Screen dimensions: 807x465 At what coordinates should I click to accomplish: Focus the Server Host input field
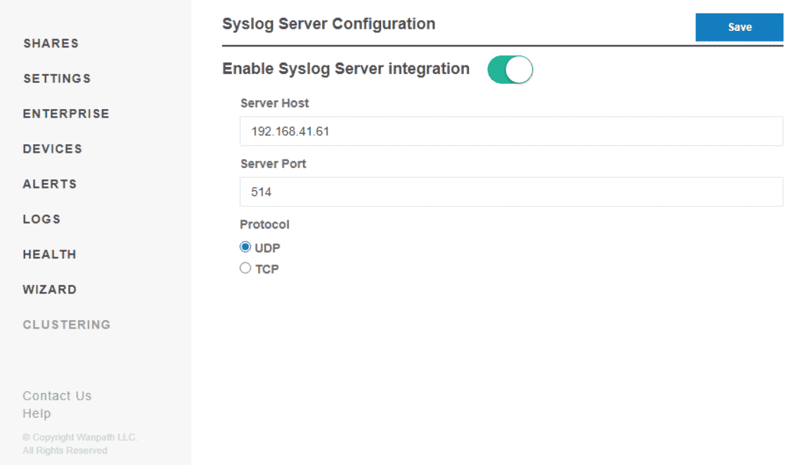[511, 132]
